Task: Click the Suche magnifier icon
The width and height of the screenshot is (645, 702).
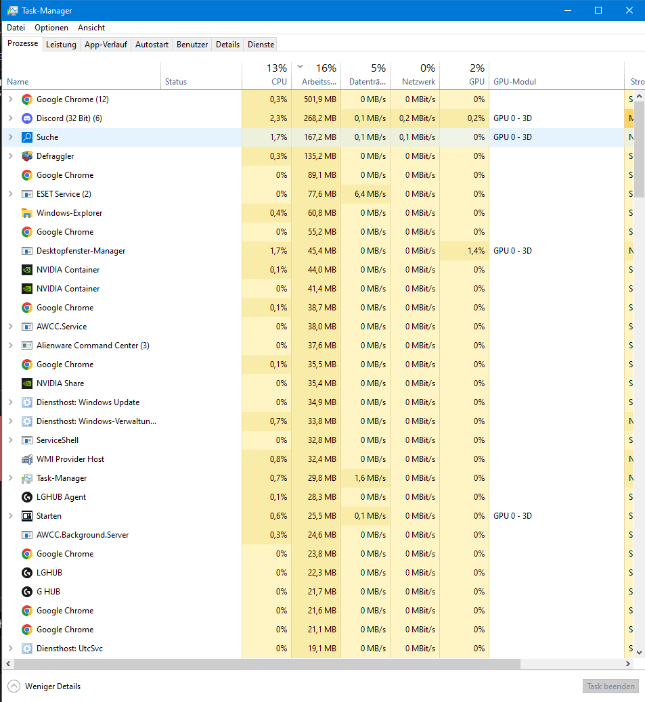Action: pyautogui.click(x=27, y=137)
